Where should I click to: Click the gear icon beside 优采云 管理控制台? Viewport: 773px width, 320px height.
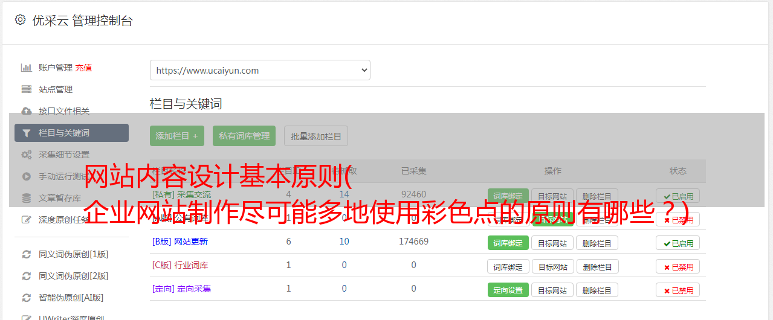(x=20, y=20)
